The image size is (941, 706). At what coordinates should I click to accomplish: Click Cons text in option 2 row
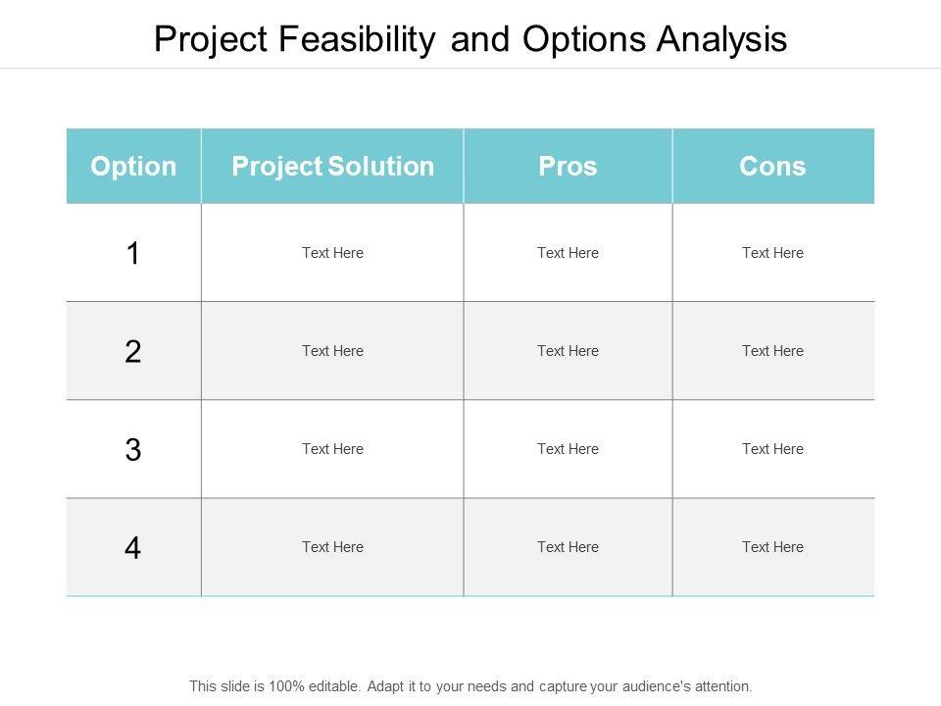click(x=772, y=351)
